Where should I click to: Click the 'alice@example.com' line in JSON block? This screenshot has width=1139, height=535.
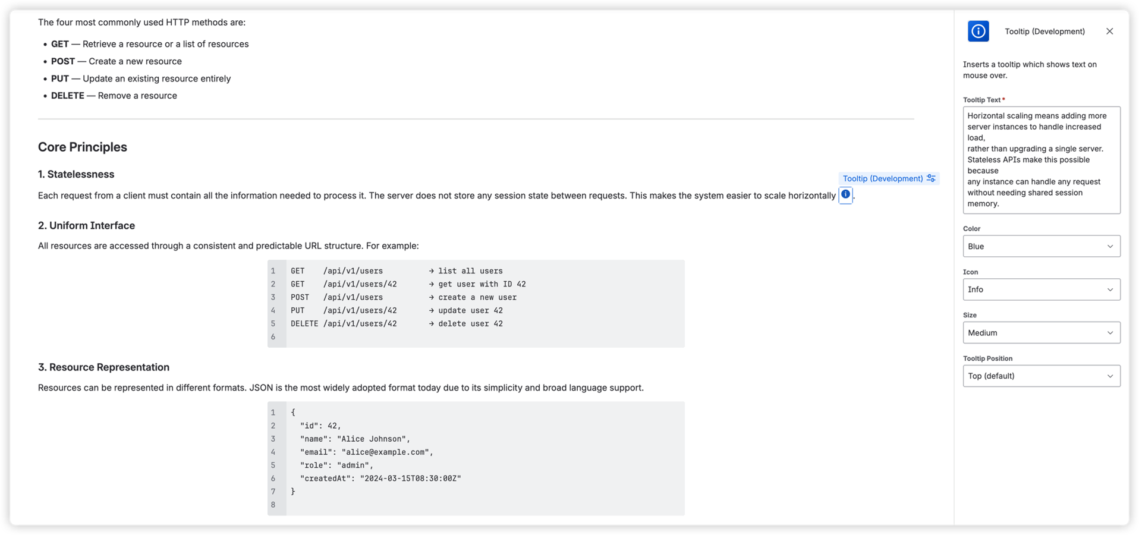[x=367, y=452]
